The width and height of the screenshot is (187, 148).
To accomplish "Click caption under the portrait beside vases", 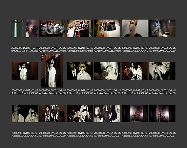I will (162, 49).
